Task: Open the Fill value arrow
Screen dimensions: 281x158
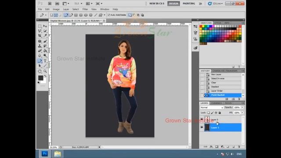Action: click(242, 113)
